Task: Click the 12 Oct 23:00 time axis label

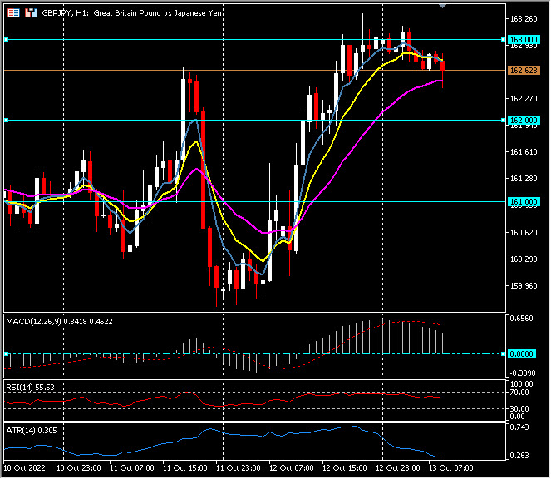Action: pos(399,468)
